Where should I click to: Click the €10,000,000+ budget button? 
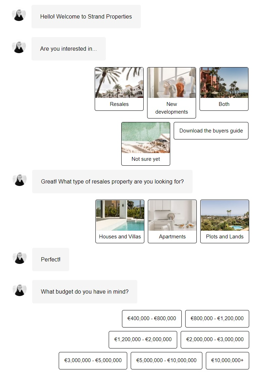228,361
